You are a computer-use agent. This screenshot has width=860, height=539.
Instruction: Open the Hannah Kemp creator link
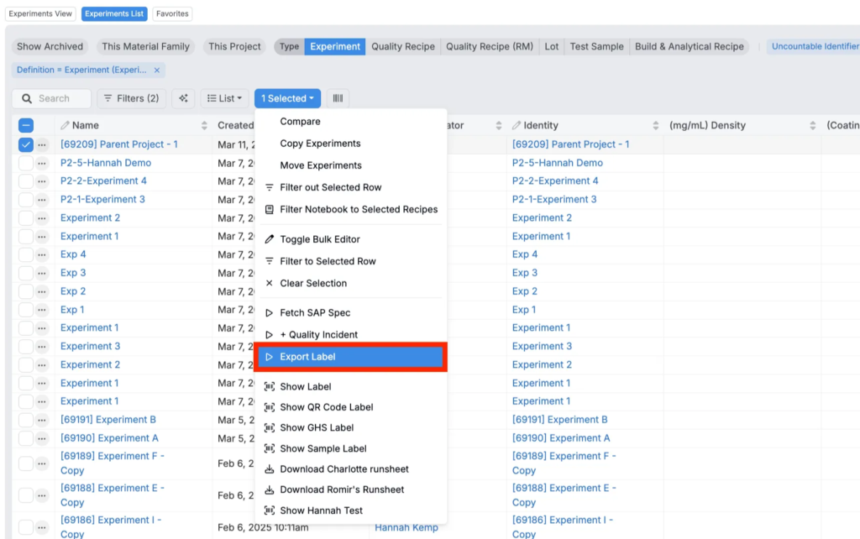[x=406, y=527]
